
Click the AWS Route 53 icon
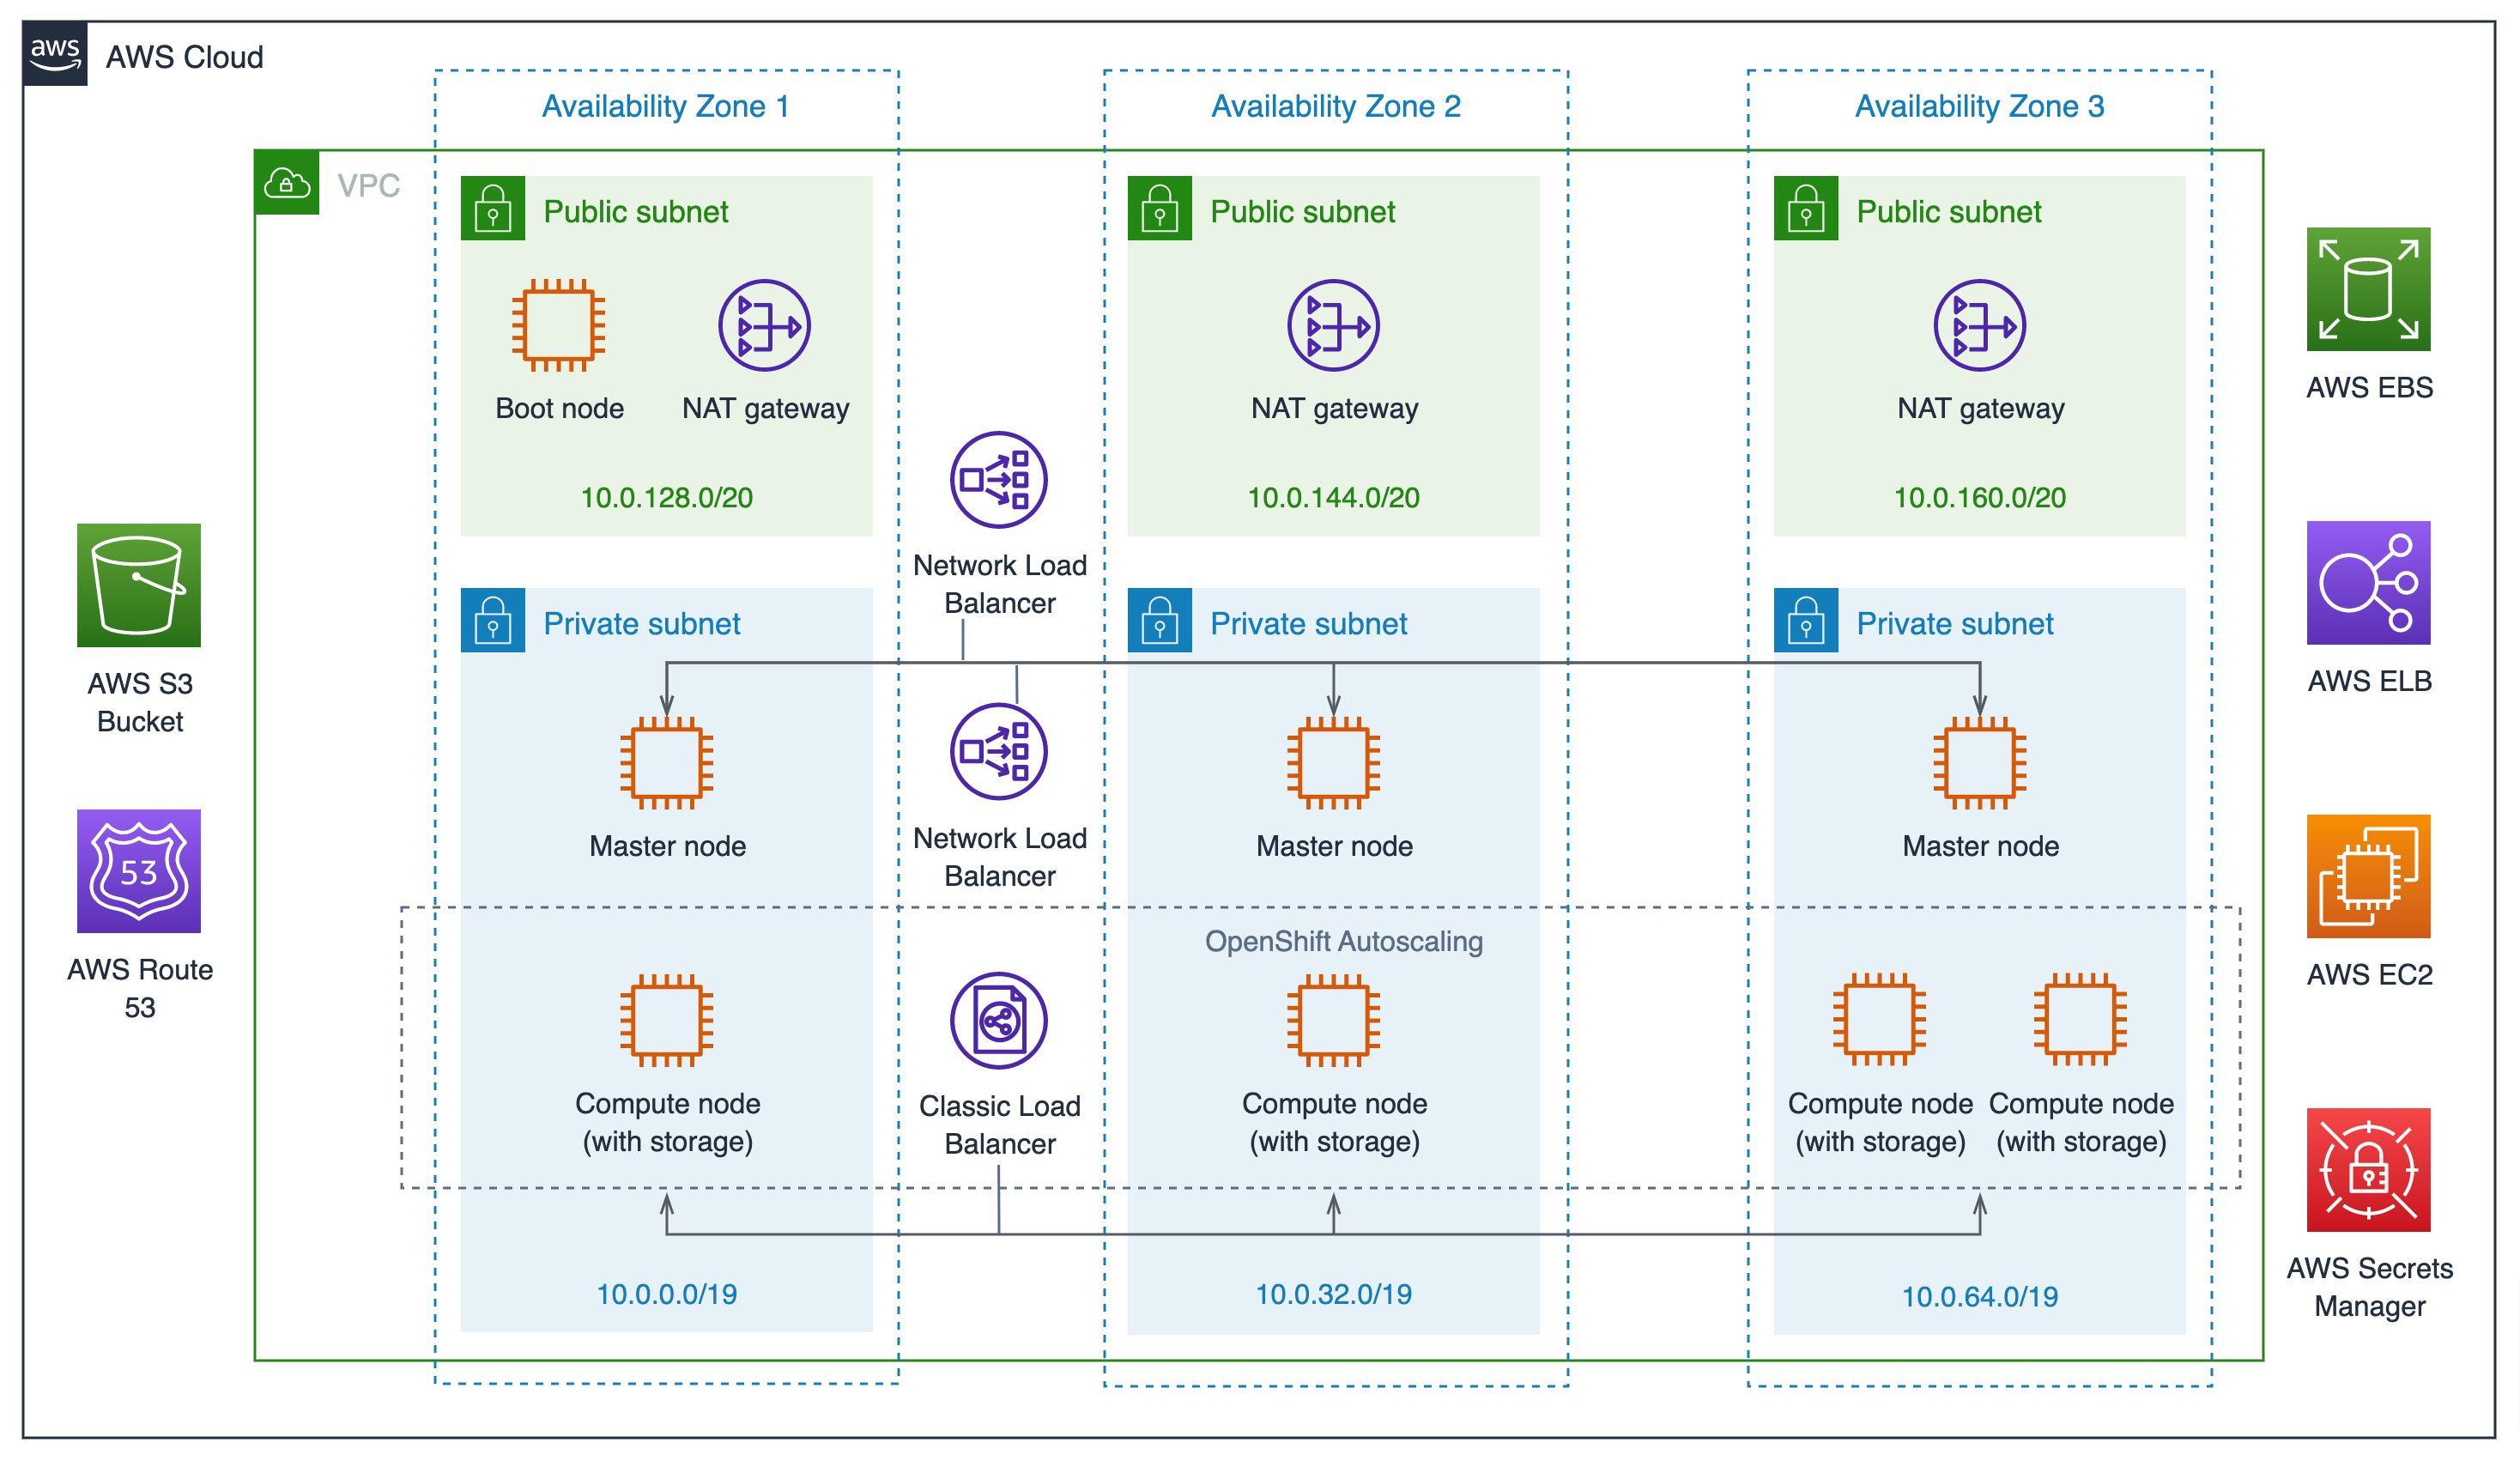click(x=139, y=872)
